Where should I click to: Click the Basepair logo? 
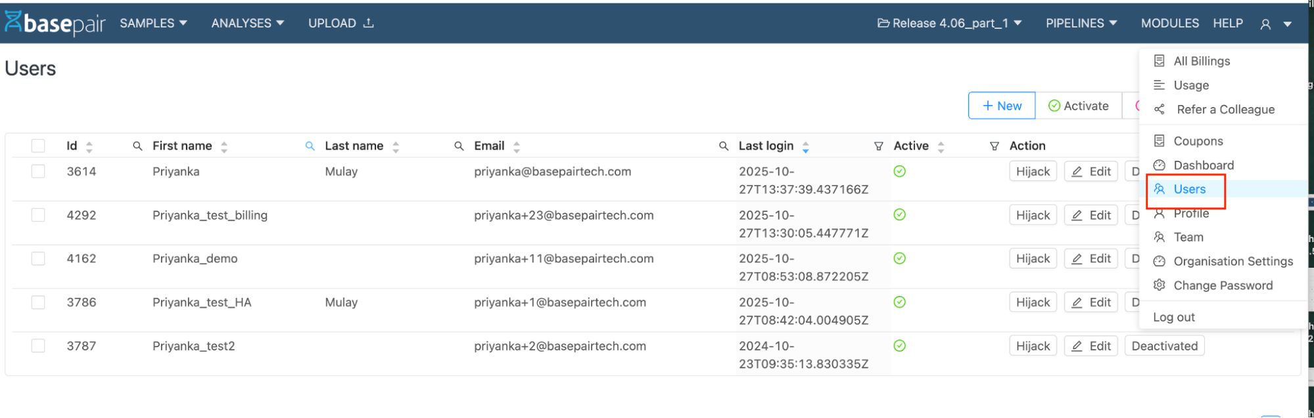pos(55,23)
